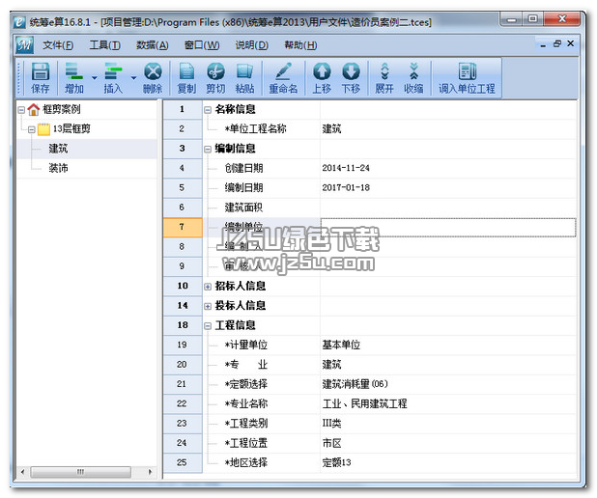Open the 工具(T) menu
The height and width of the screenshot is (498, 597).
(104, 44)
